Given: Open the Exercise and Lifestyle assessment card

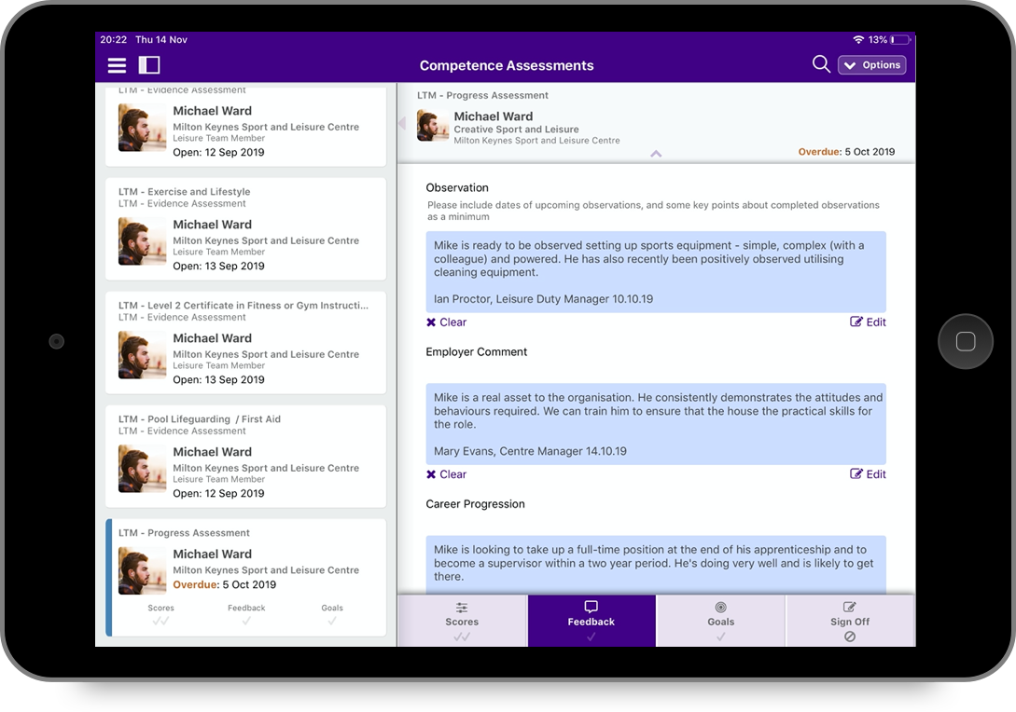Looking at the screenshot, I should point(245,229).
